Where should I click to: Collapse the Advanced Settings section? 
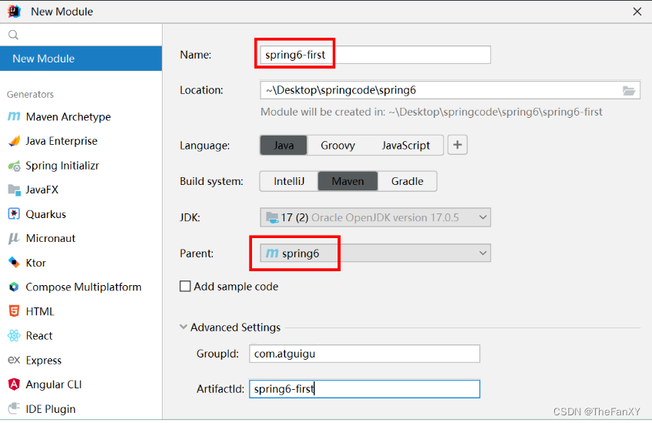(183, 327)
